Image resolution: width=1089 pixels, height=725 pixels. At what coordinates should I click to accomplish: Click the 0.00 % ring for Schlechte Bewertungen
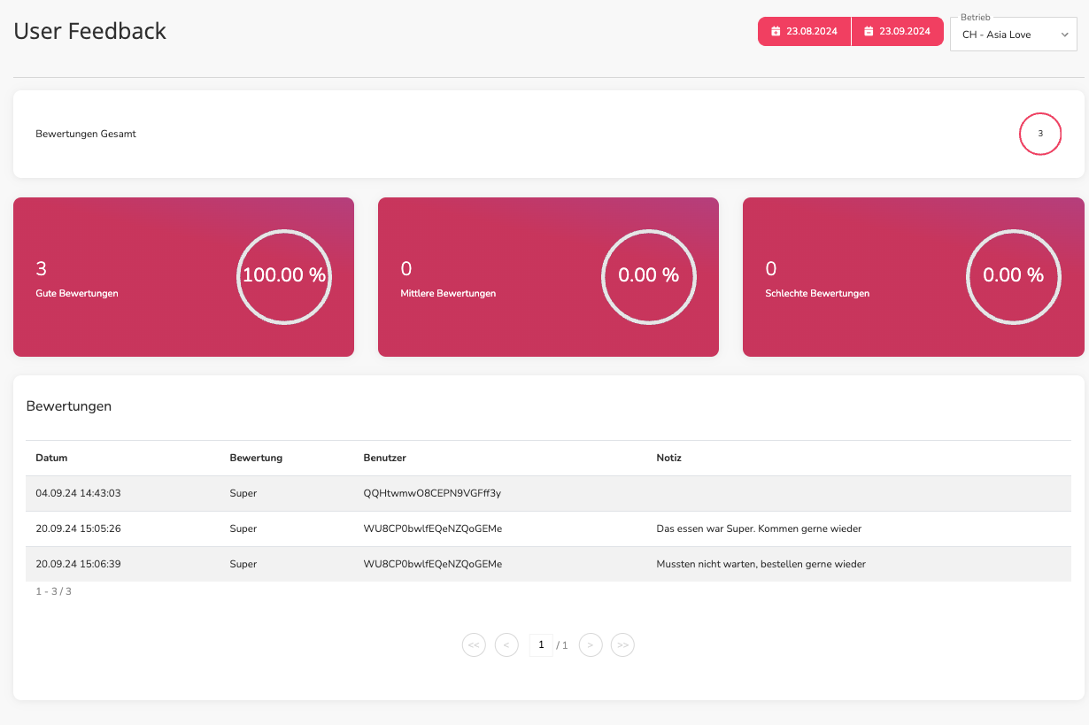pyautogui.click(x=1014, y=275)
